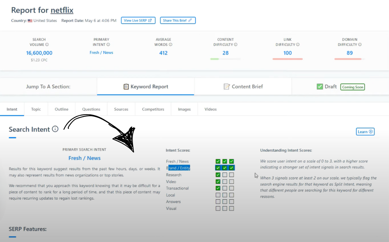
Task: Select the Topic tab
Action: (36, 109)
